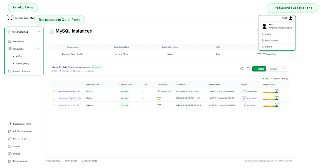Screen dimensions: 321x168
Task: Open the us-central1 instance ID link
Action: (67, 92)
